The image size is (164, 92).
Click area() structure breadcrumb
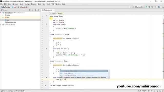click(61, 13)
